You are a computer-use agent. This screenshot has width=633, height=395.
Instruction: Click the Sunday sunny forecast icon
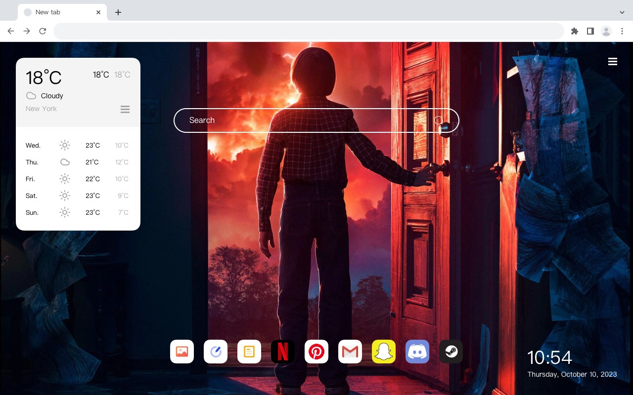65,212
